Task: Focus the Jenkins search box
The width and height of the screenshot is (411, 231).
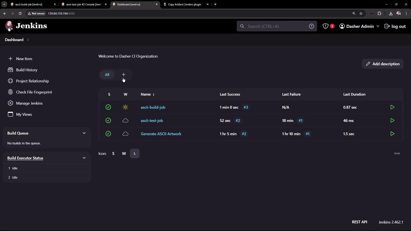Action: coord(277,26)
